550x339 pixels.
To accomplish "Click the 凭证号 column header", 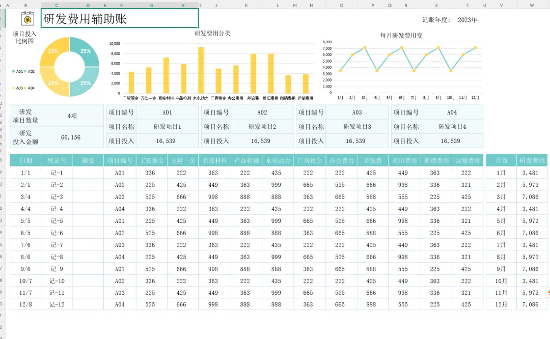I will [57, 160].
